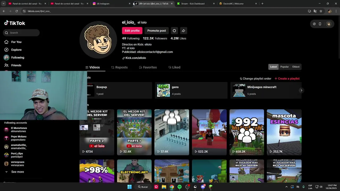Click the TikTok logo
This screenshot has width=340, height=191.
15,23
